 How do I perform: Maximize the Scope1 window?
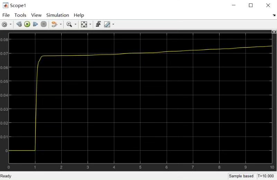[251, 6]
